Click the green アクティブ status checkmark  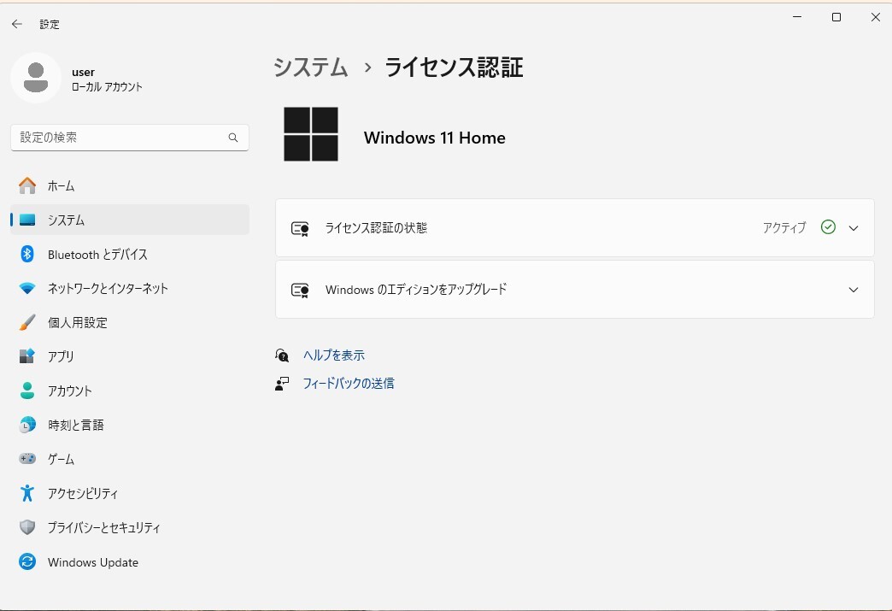point(827,227)
